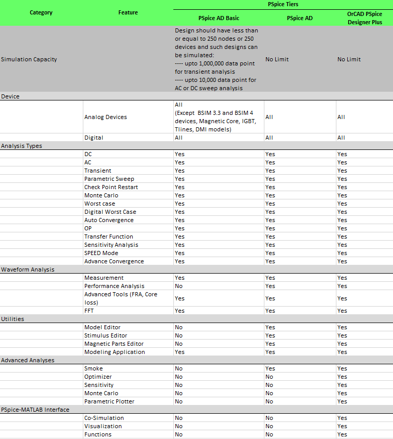Click the Advanced Analyses section header

[x=196, y=360]
